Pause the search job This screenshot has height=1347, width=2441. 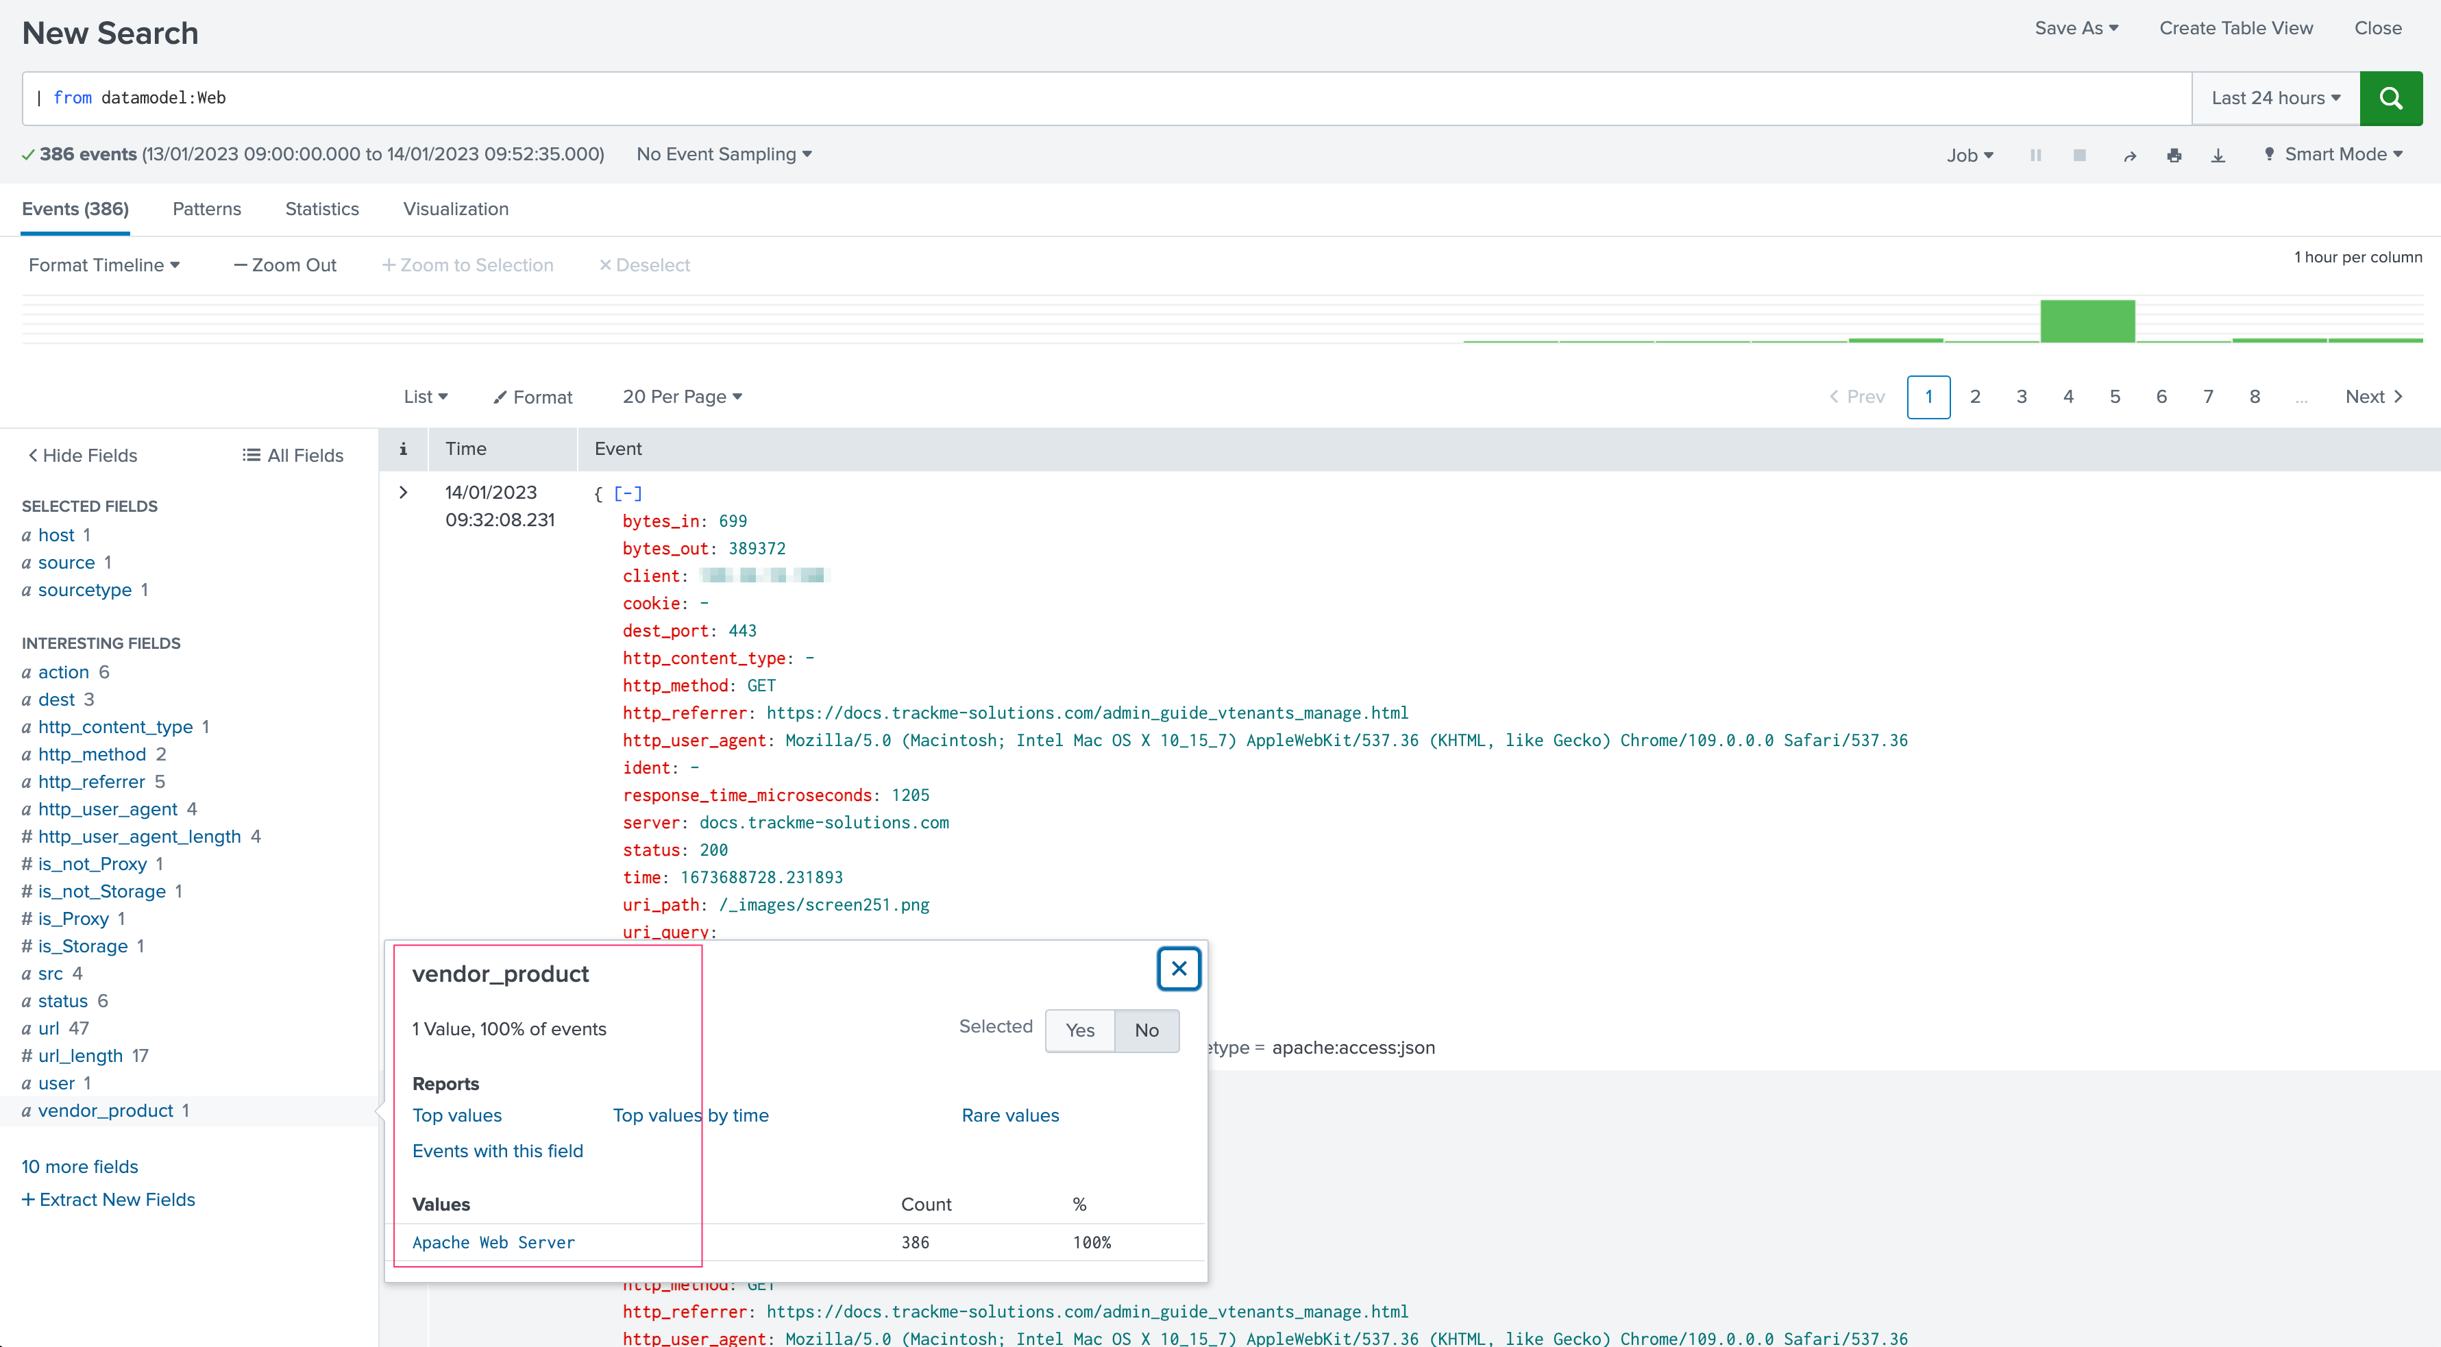coord(2035,154)
